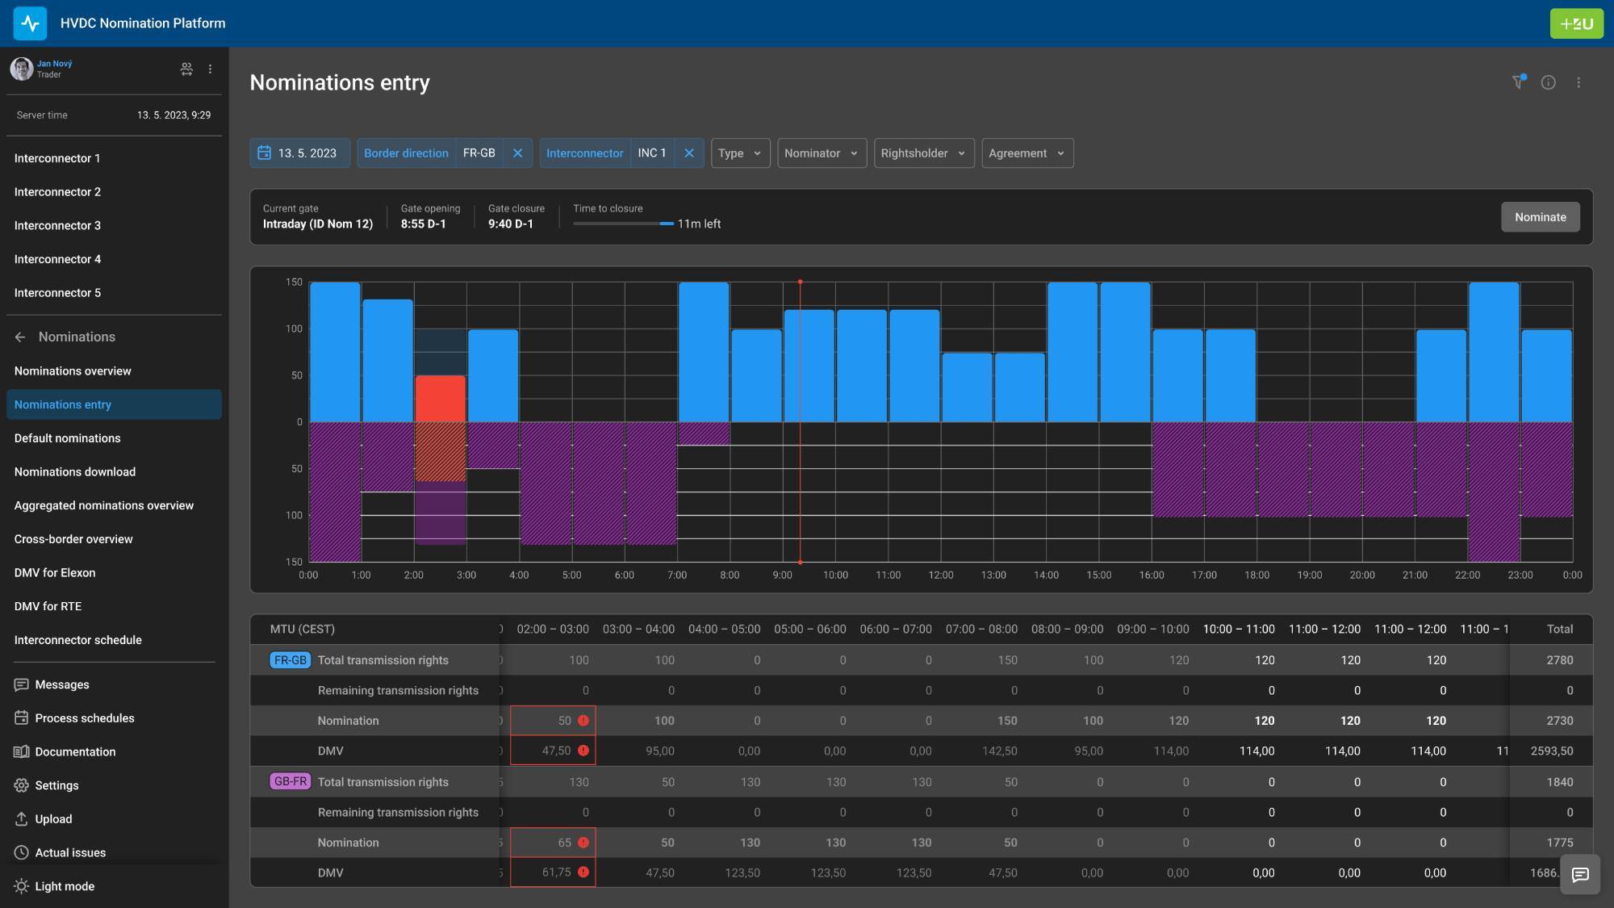Click FR-GB Total transmission rights total 2780

coord(1559,660)
